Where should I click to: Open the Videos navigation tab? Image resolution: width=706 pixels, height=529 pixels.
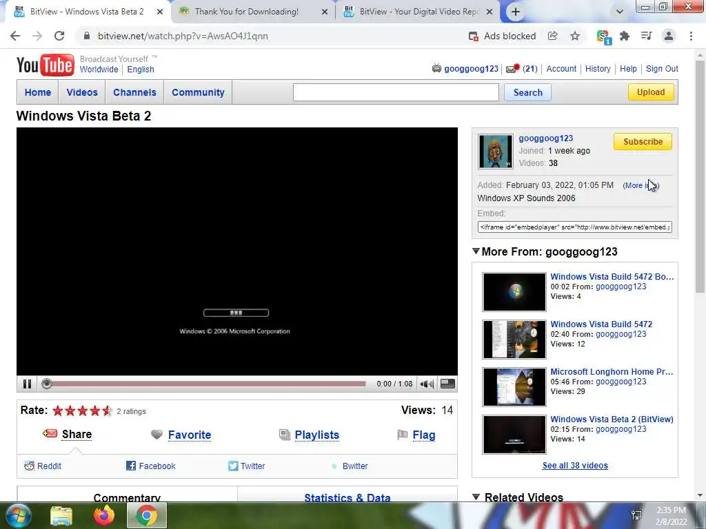pyautogui.click(x=82, y=92)
